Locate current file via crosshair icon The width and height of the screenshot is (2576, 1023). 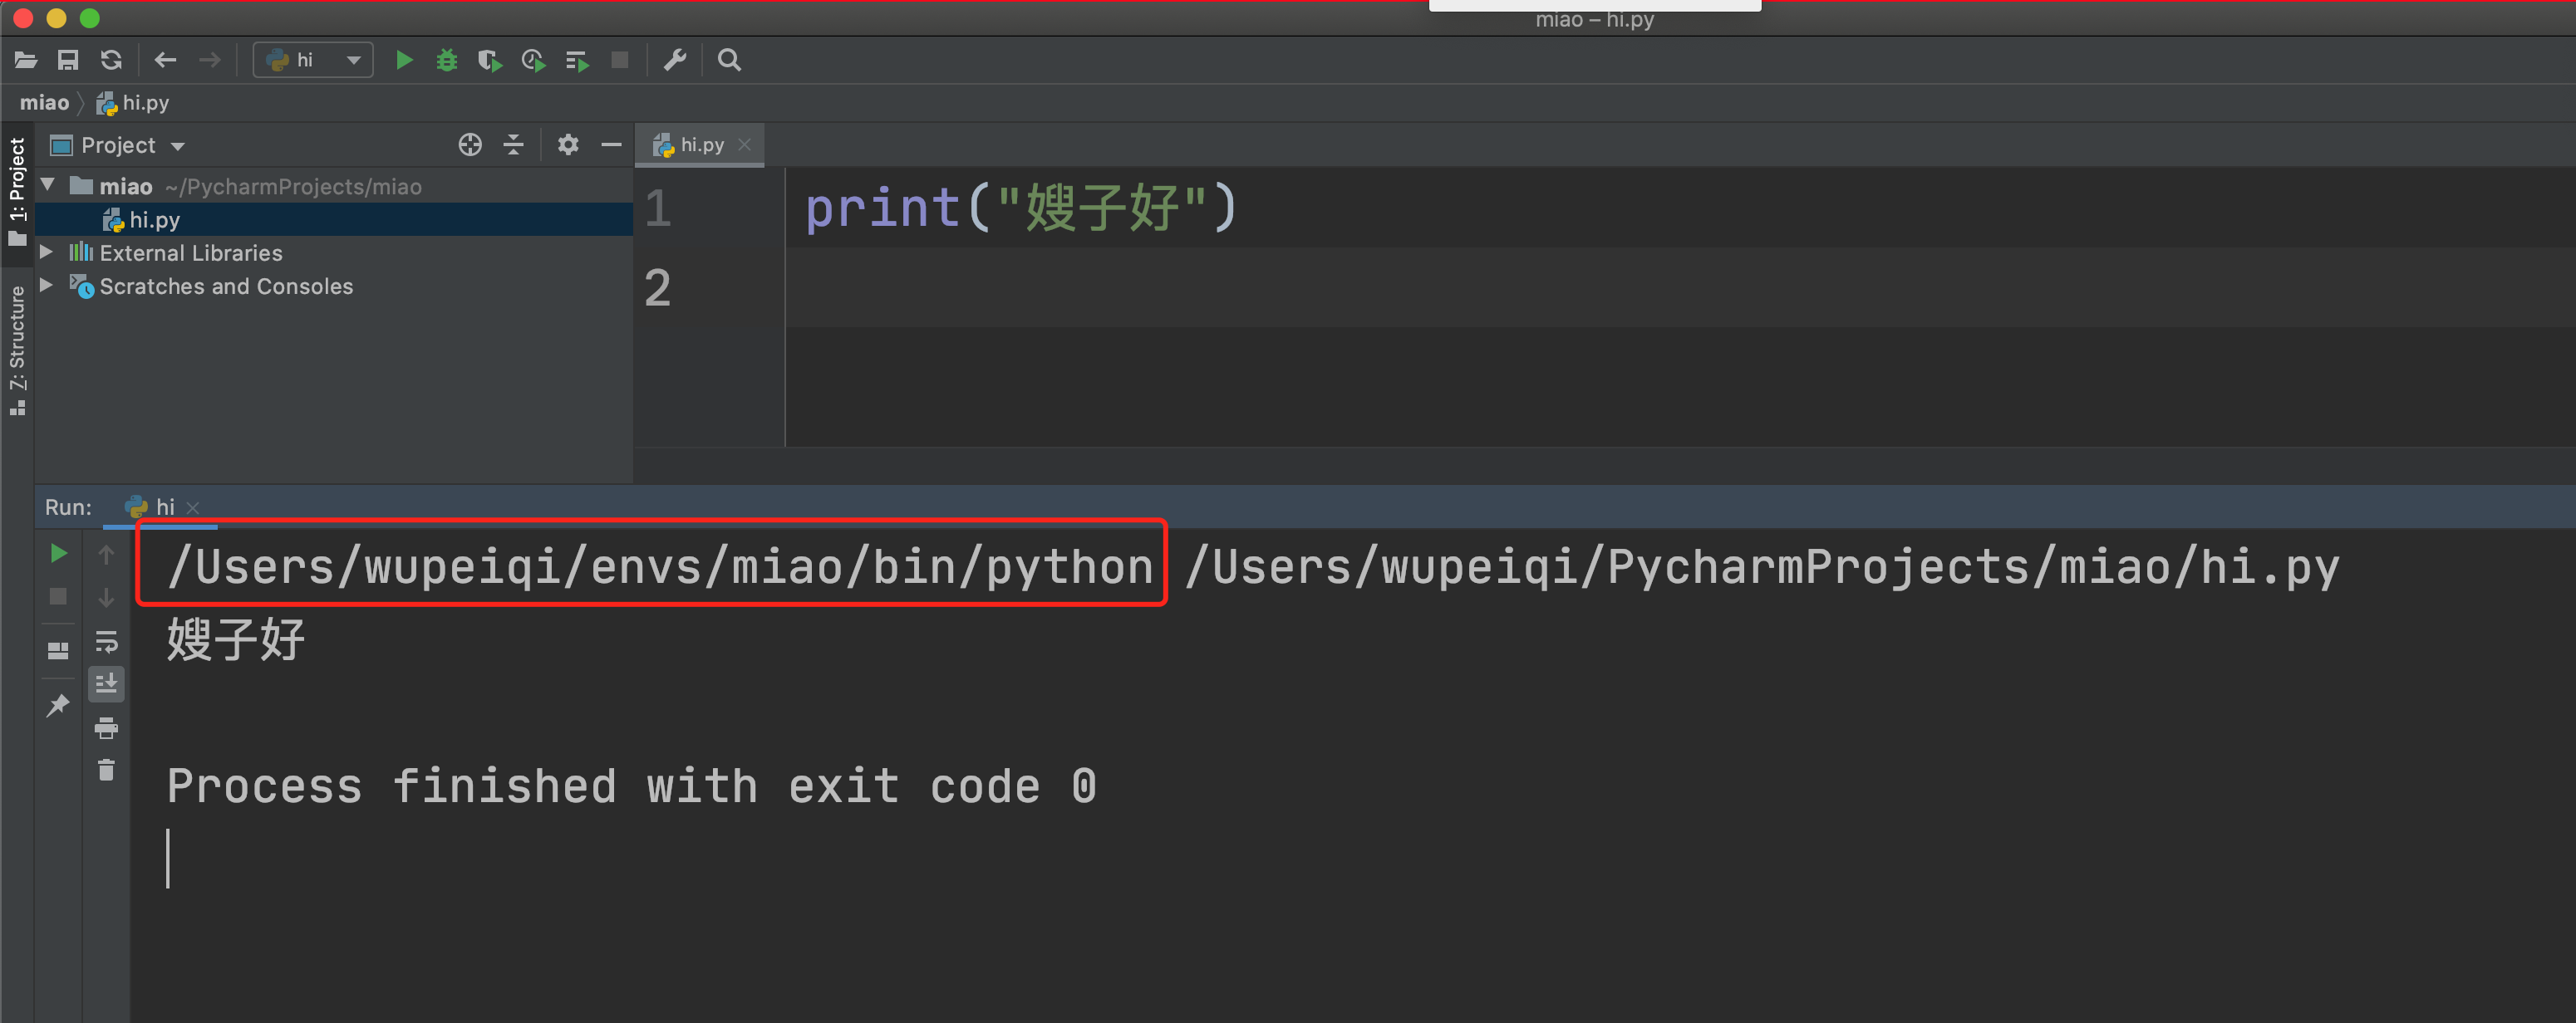click(470, 144)
